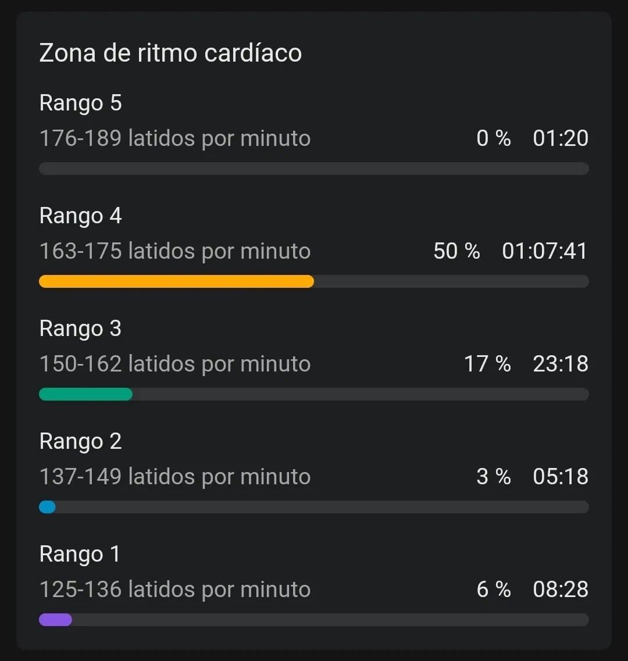Select the Rango 2 heading

click(80, 441)
